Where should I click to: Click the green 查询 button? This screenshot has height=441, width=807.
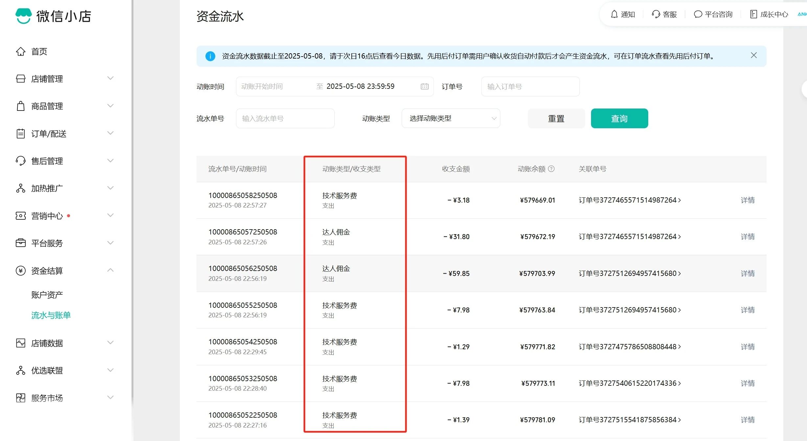(619, 118)
